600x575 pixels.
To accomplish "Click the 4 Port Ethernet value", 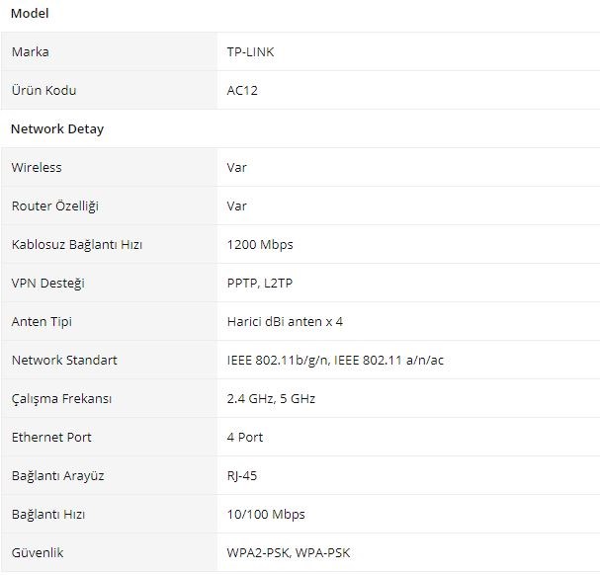I will pyautogui.click(x=245, y=438).
